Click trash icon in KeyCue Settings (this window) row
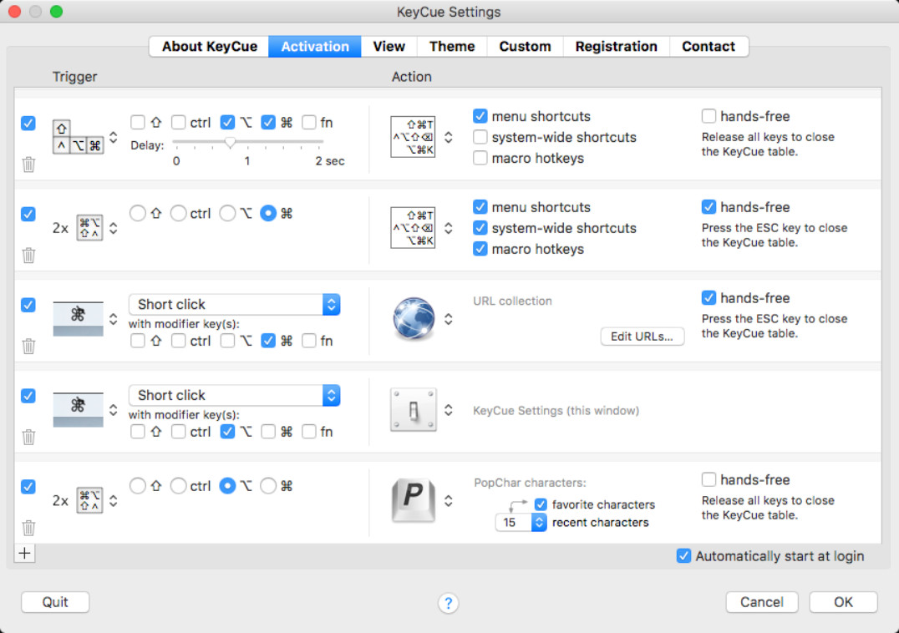 [28, 437]
